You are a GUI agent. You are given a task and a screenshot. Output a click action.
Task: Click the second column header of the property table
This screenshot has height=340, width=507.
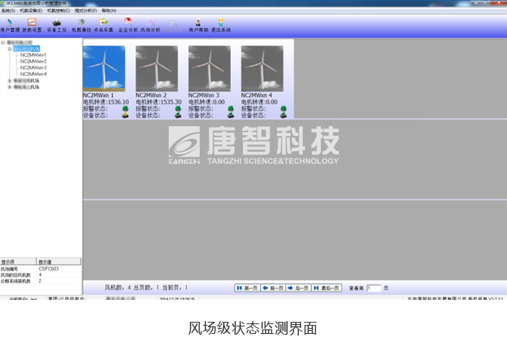tap(58, 261)
